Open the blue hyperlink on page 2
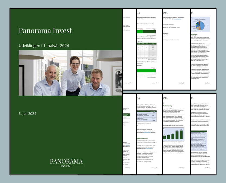226x183 pixels. pyautogui.click(x=128, y=145)
